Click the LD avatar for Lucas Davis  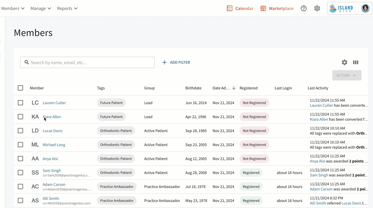coord(35,131)
